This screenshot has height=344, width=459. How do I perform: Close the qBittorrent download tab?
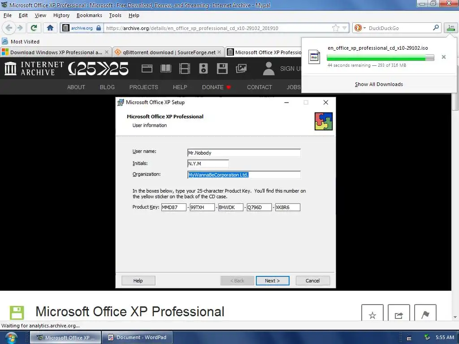(219, 52)
